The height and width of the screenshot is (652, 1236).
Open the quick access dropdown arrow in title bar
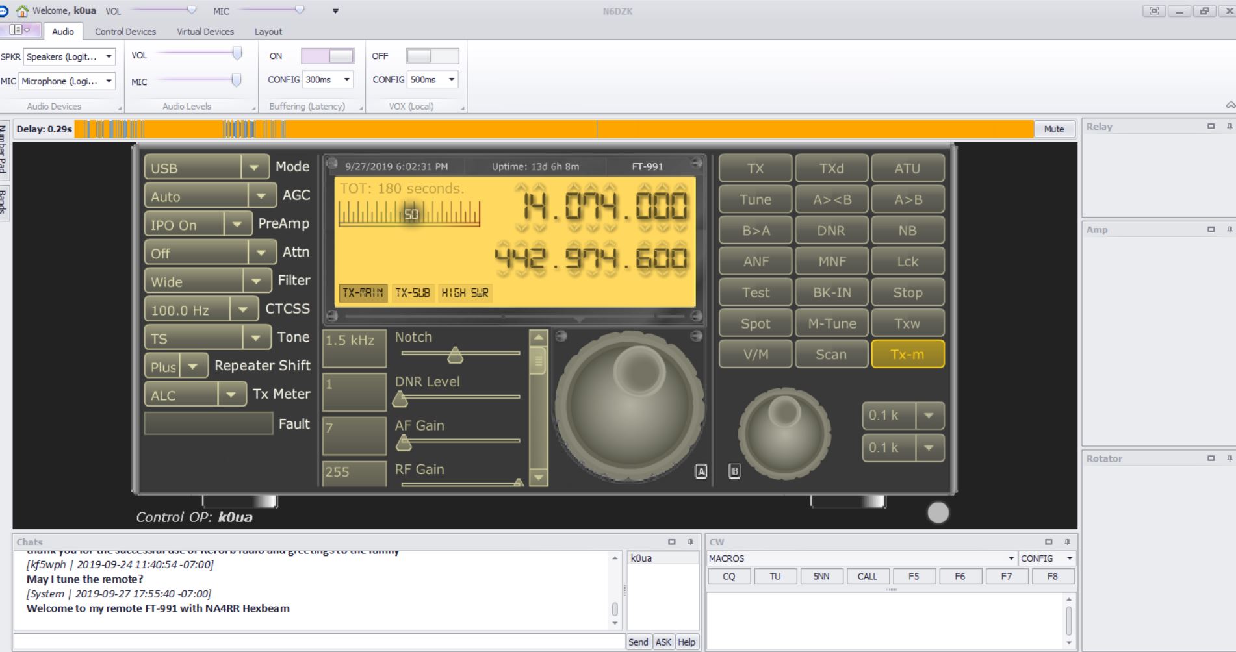(x=335, y=11)
